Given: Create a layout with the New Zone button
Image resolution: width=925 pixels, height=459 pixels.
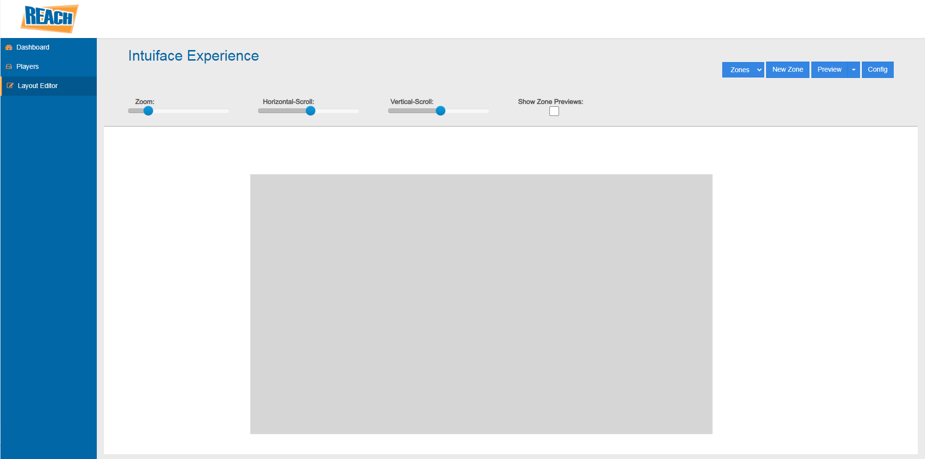Looking at the screenshot, I should point(787,70).
